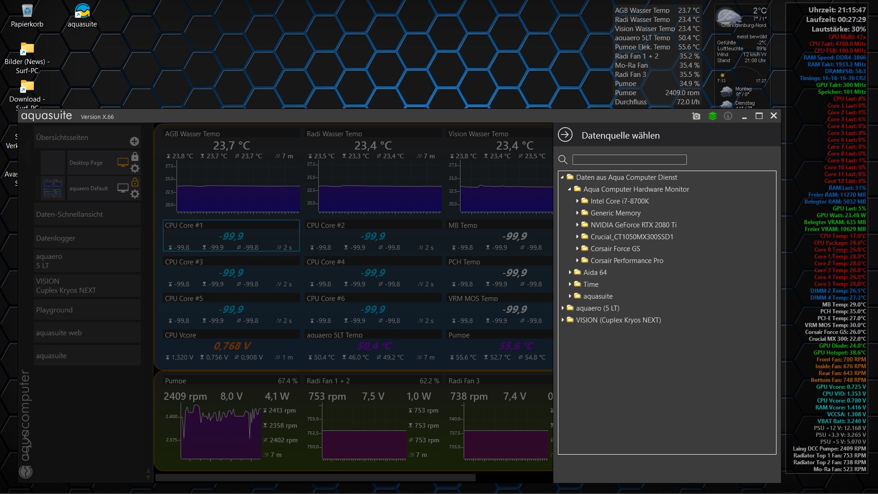Viewport: 878px width, 494px height.
Task: Select Bilder (News) desktop folder
Action: point(27,58)
